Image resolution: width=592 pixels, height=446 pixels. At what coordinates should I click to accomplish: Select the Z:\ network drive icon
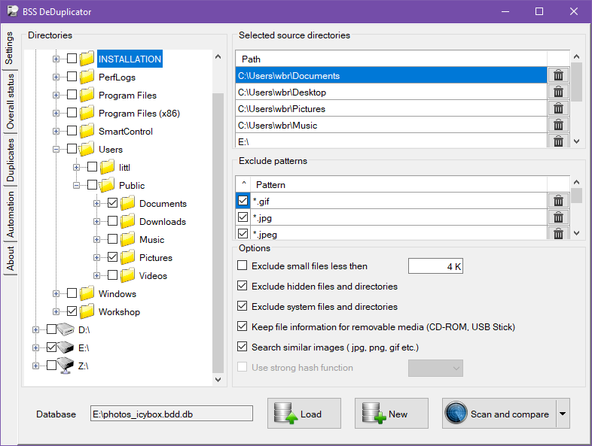tap(66, 366)
